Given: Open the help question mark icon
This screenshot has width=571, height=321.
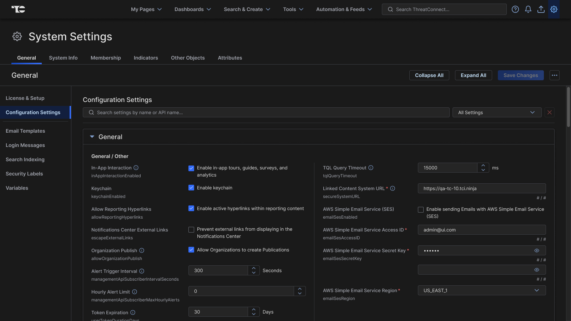Looking at the screenshot, I should 515,9.
